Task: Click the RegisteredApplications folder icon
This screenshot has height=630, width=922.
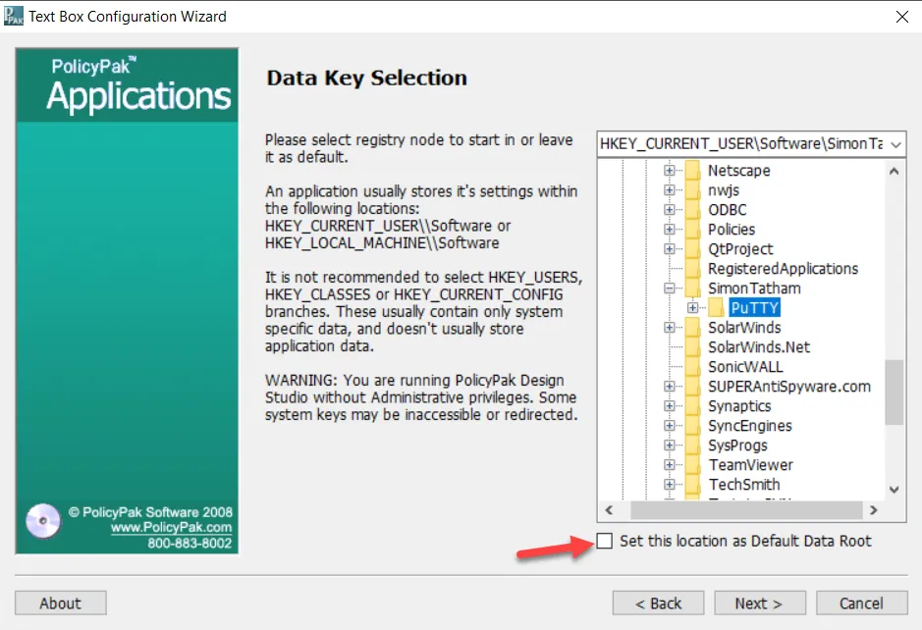Action: [693, 269]
